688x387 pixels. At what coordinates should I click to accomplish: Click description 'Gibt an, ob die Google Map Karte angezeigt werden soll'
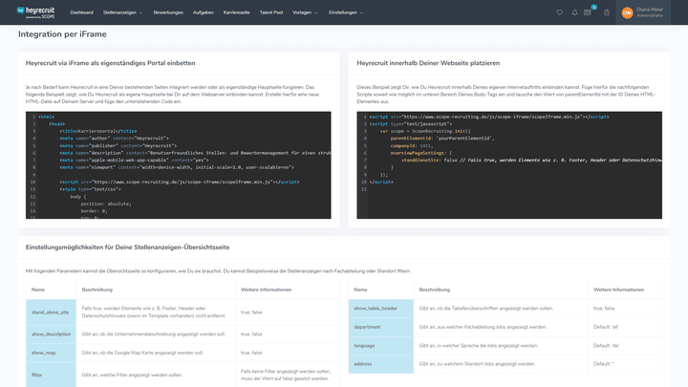tap(142, 353)
